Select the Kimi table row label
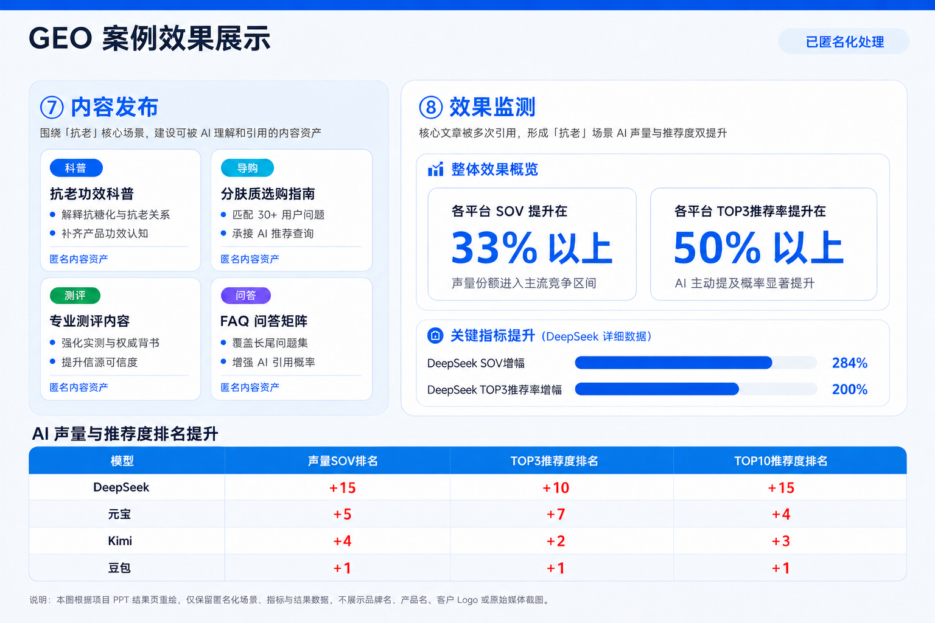This screenshot has height=623, width=935. tap(120, 541)
